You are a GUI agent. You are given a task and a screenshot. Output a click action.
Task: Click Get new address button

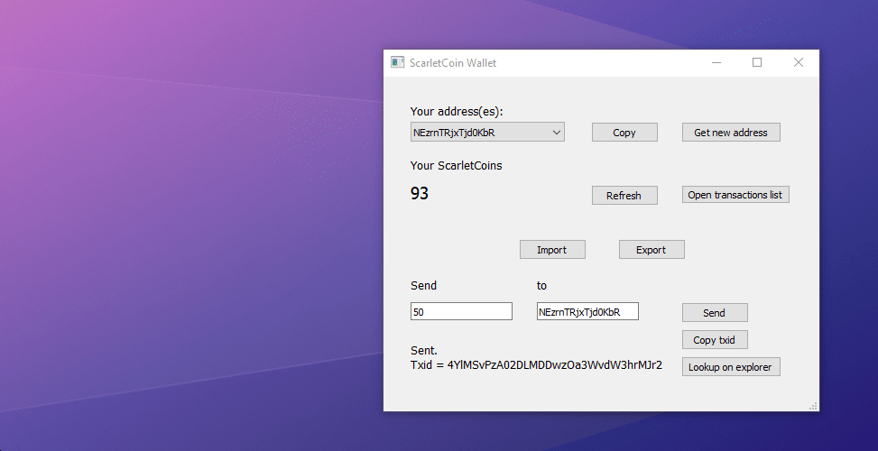[731, 133]
